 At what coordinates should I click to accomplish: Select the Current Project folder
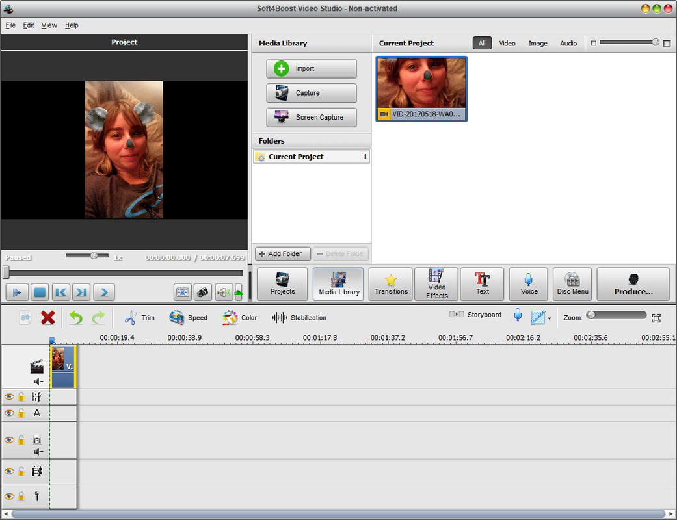(312, 157)
